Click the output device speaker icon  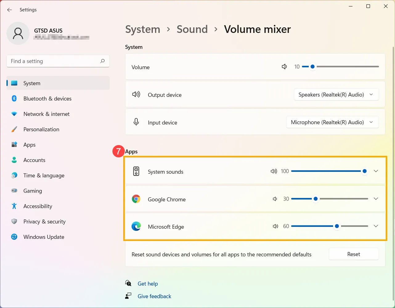(x=136, y=94)
